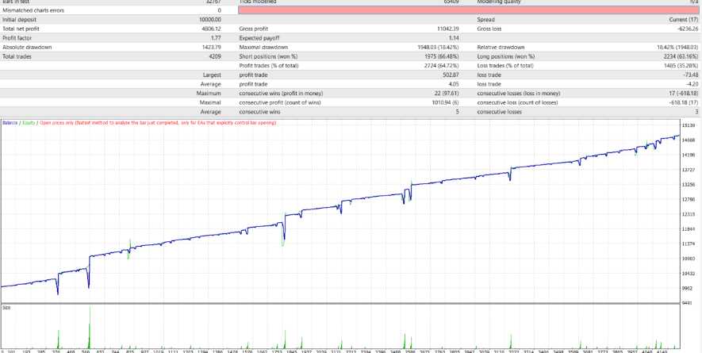Select the gross profit value 11042.39
This screenshot has height=353, width=702.
click(x=447, y=29)
